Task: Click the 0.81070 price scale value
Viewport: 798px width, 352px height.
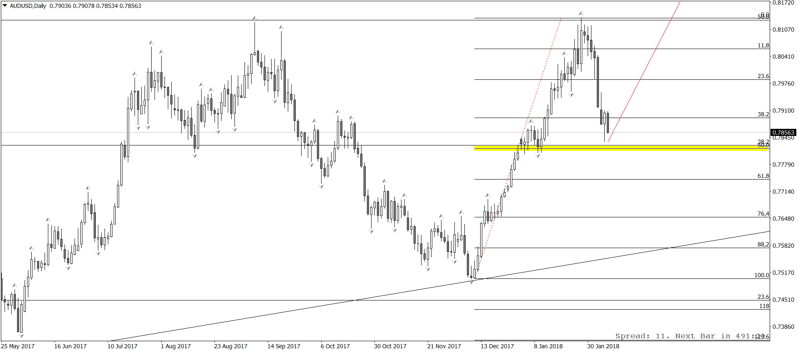Action: pos(783,30)
